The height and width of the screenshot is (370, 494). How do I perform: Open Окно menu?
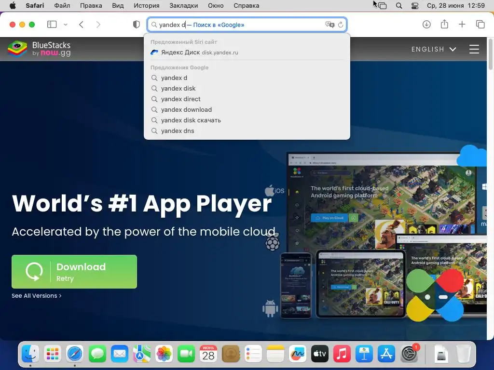[216, 6]
